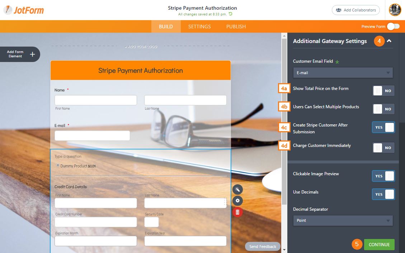Click the Credit Card Number field

96,222
